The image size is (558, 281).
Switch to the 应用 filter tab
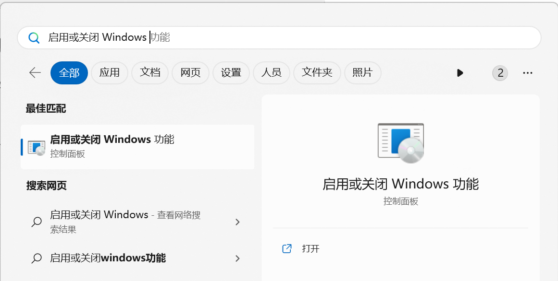pyautogui.click(x=109, y=72)
